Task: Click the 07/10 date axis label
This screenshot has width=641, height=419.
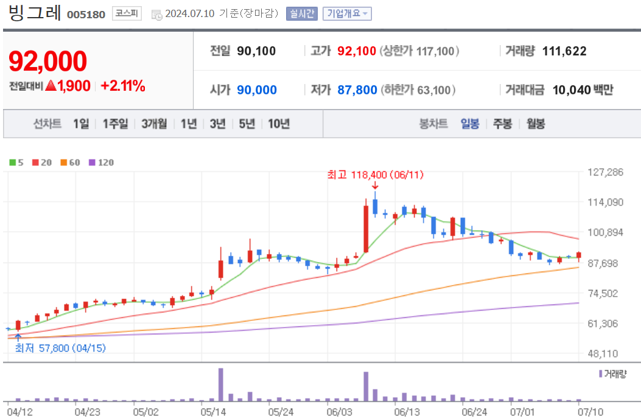Action: click(x=590, y=412)
